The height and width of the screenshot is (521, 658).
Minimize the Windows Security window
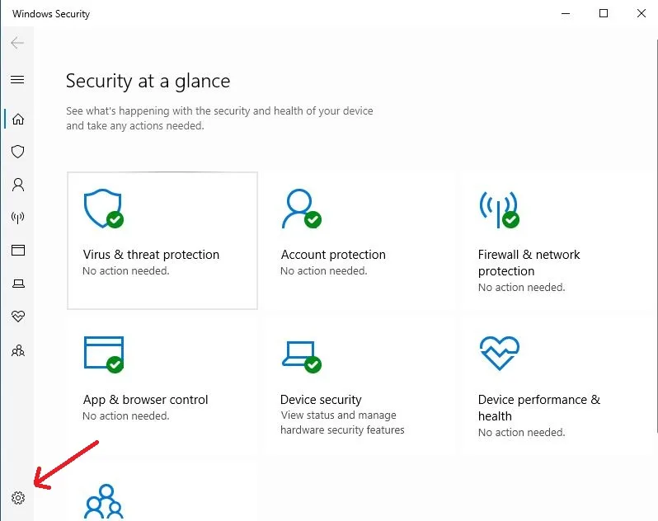point(566,13)
